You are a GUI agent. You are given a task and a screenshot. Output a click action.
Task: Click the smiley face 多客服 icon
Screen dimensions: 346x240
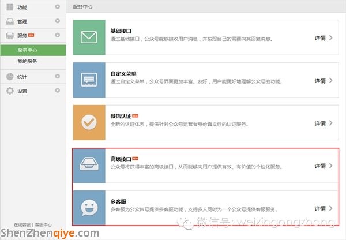(x=89, y=208)
